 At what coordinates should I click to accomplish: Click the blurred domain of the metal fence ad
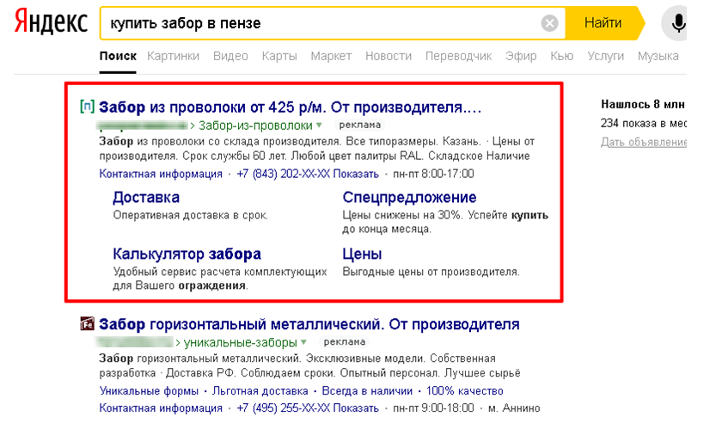135,342
